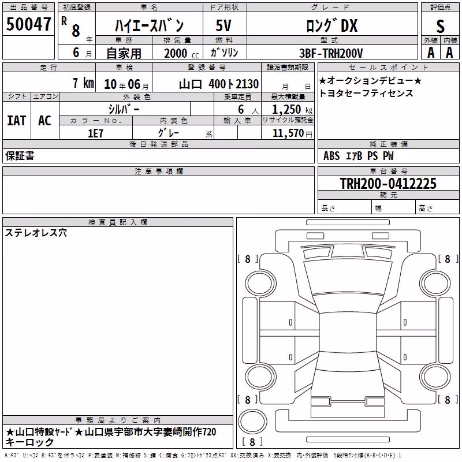Click the spare tire circle in diagram
Screen dimensions: 462x462
pyautogui.click(x=252, y=422)
